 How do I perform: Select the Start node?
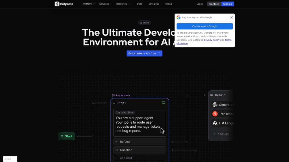[66, 136]
